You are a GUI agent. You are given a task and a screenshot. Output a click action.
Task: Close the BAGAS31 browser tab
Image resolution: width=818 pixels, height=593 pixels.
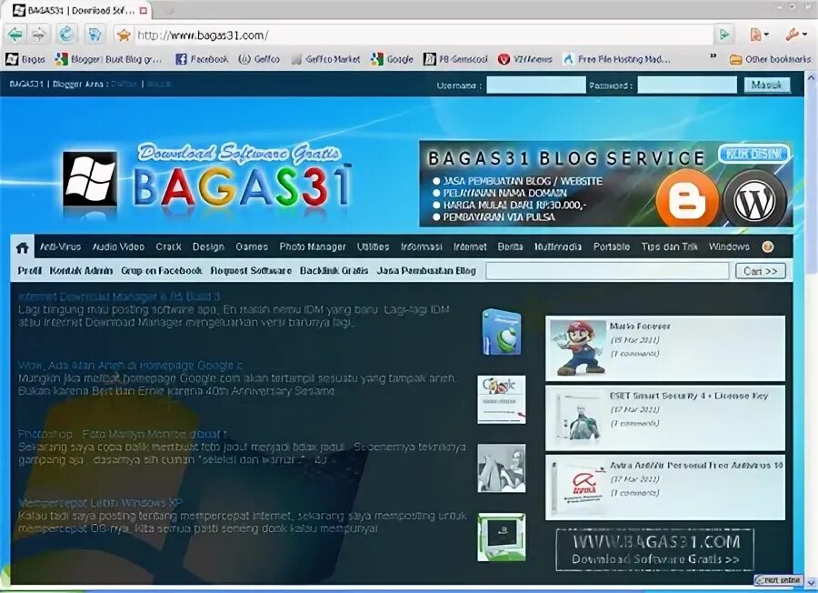(144, 10)
